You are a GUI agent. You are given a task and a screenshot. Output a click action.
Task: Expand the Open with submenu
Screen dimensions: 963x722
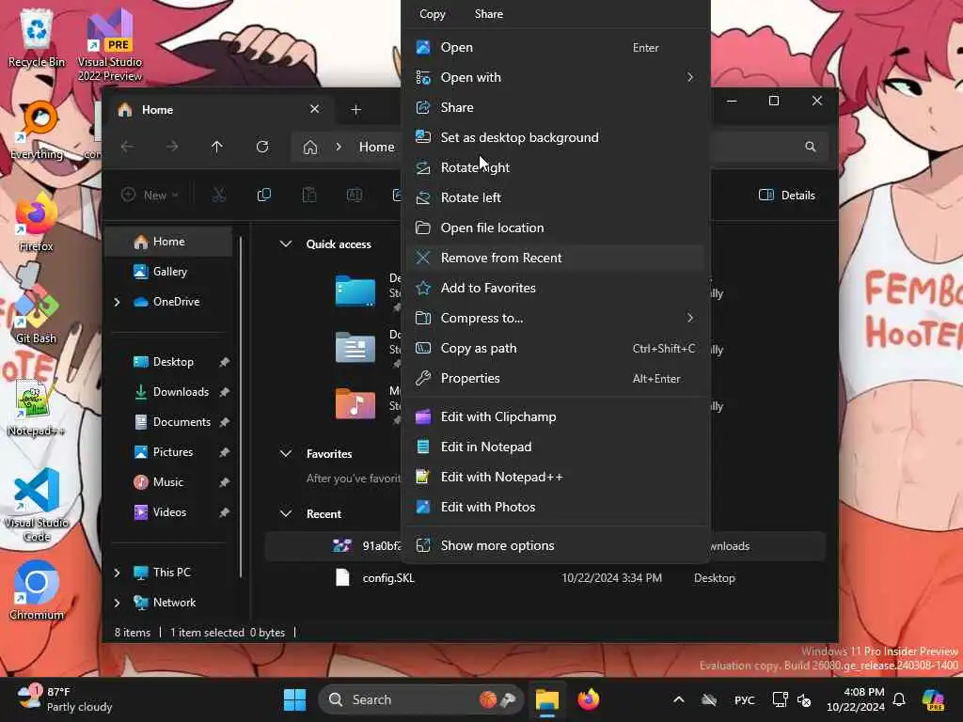pos(555,77)
